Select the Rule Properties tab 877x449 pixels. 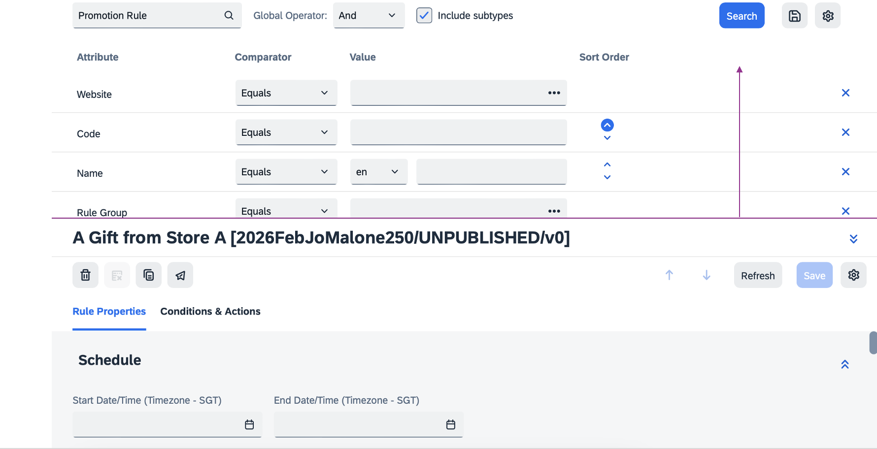tap(109, 312)
